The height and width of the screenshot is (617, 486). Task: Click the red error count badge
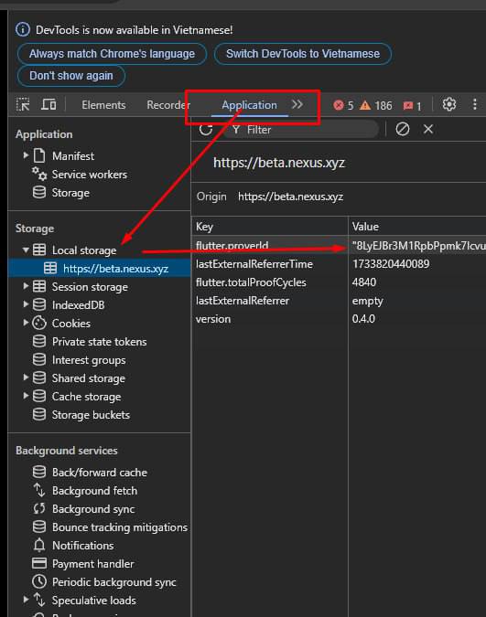tap(343, 105)
